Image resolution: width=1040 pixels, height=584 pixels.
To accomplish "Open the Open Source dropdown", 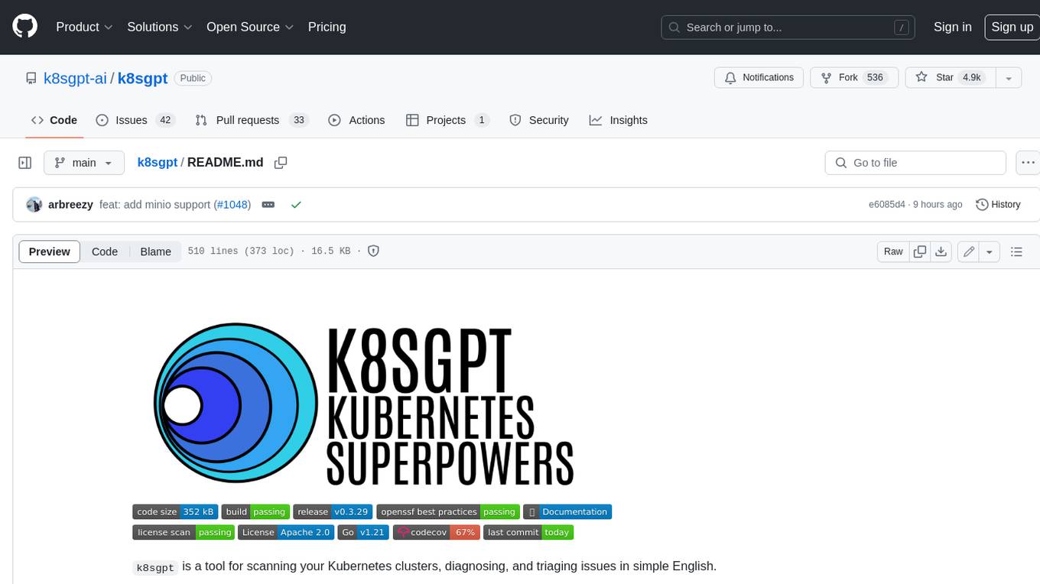I will pyautogui.click(x=250, y=27).
